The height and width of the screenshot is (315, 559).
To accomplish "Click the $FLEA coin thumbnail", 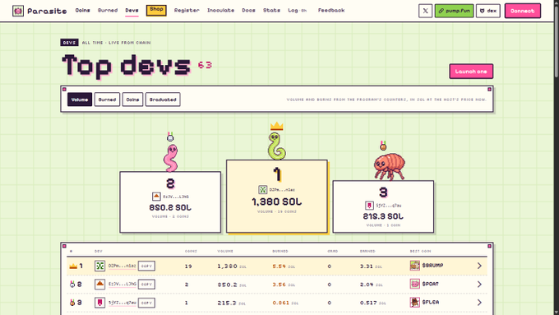I will pos(414,302).
